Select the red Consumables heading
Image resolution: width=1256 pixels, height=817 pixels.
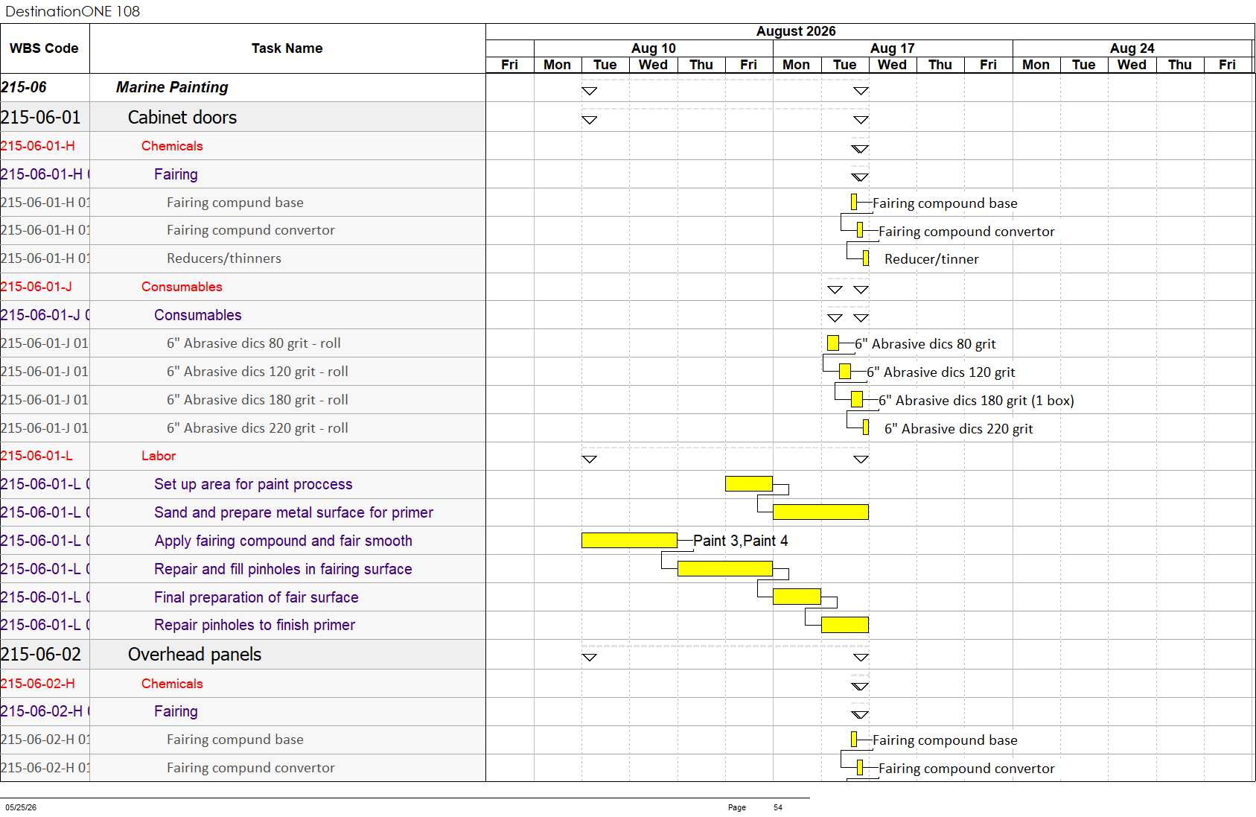click(x=182, y=287)
